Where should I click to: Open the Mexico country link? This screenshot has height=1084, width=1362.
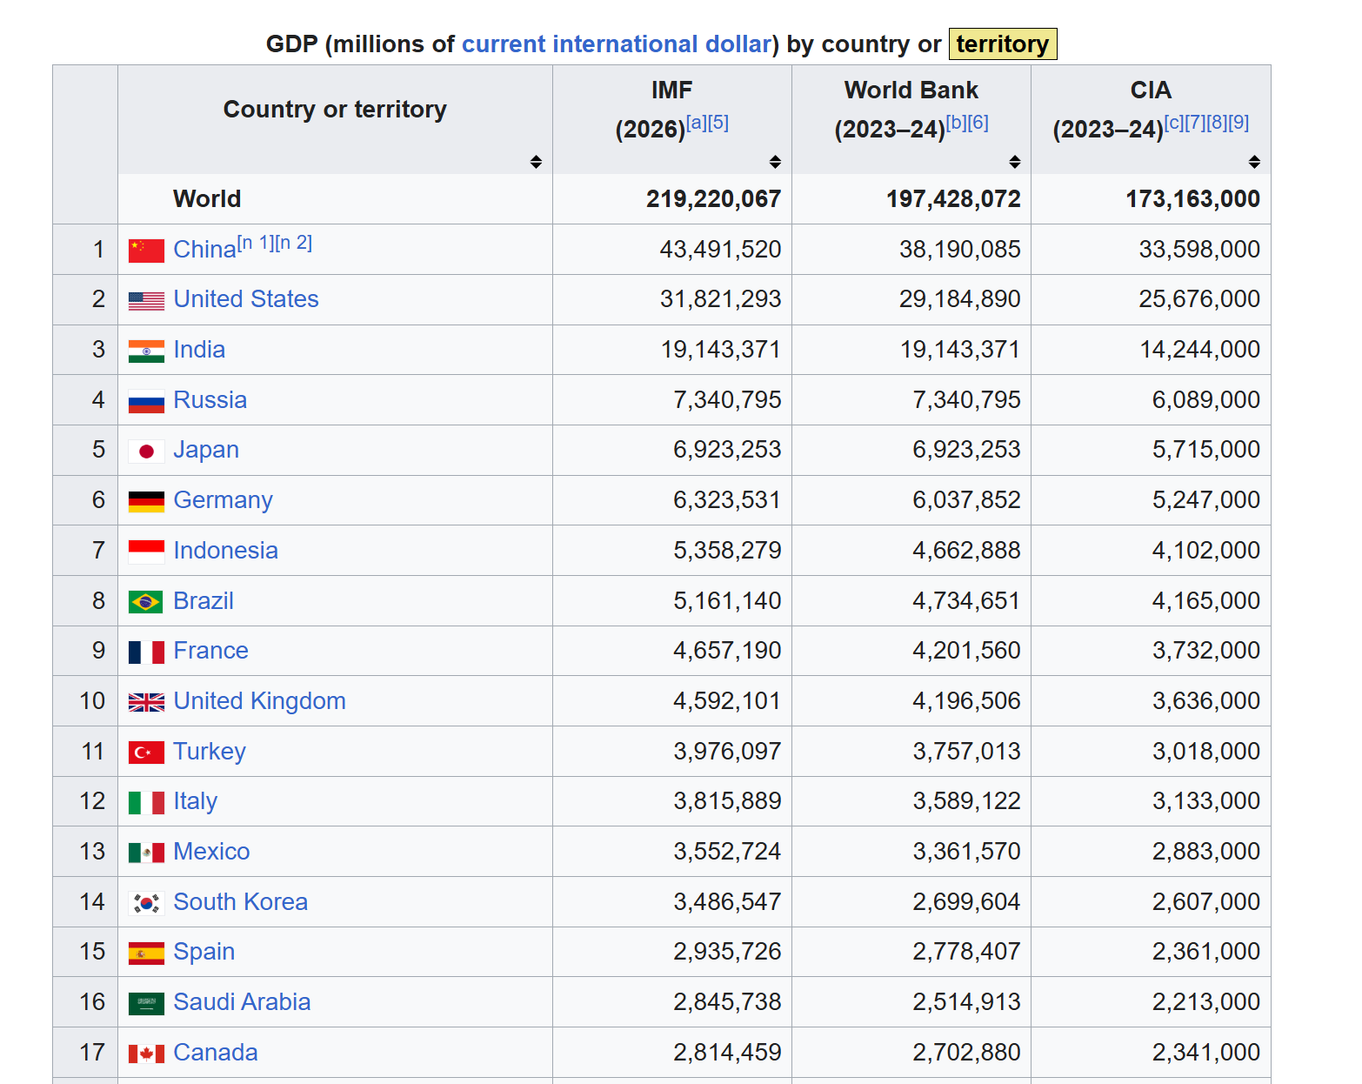211,852
